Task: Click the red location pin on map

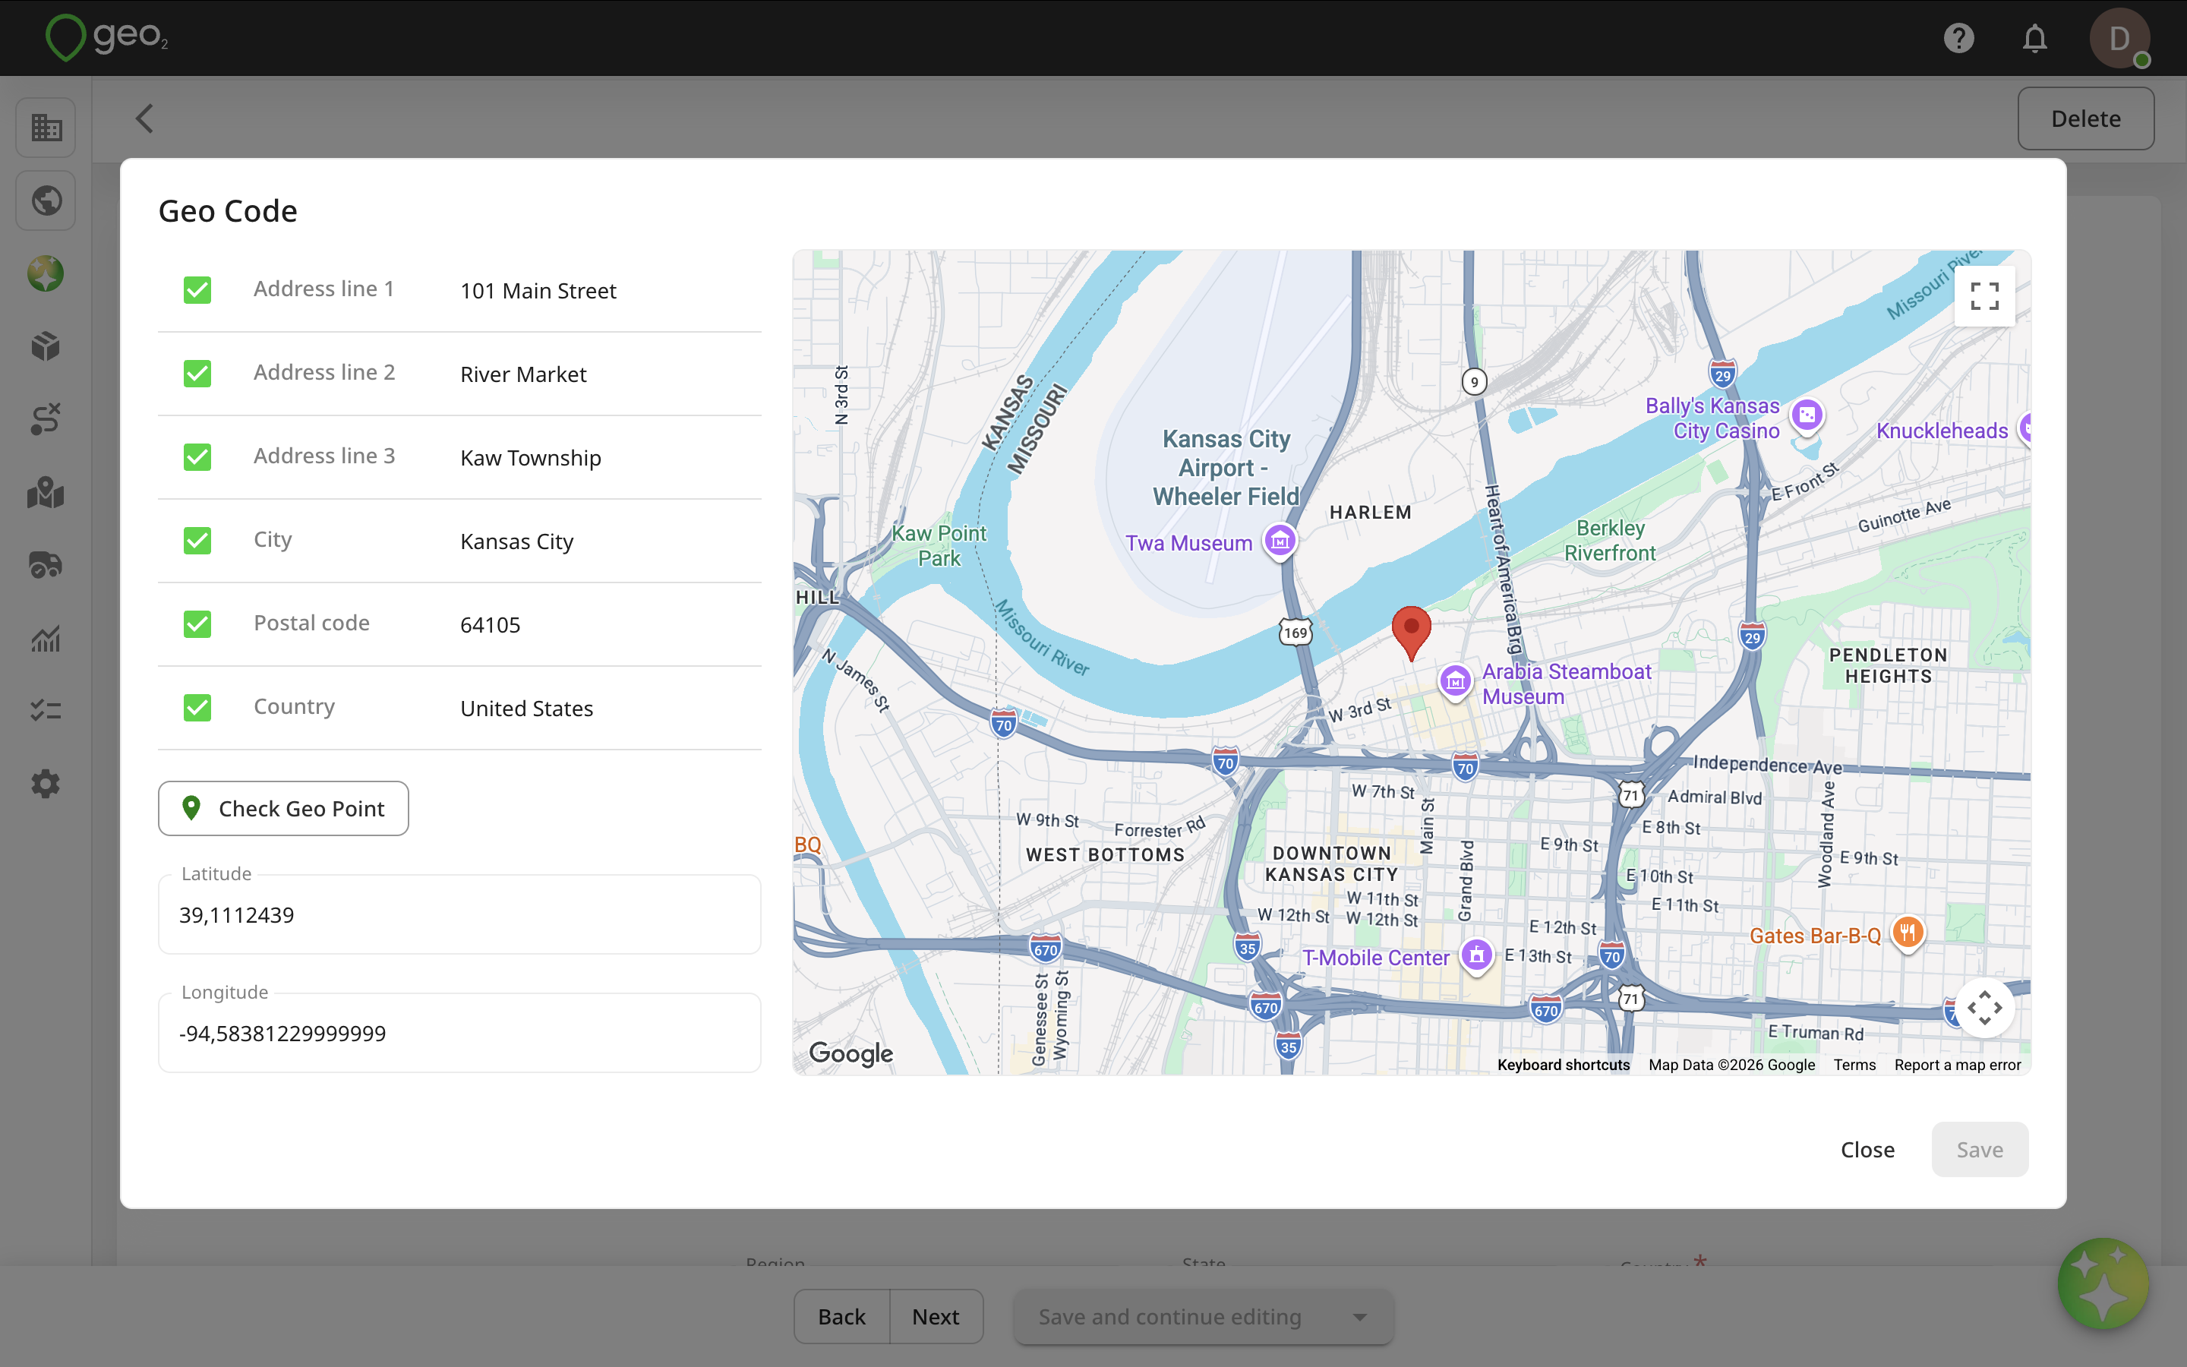Action: pyautogui.click(x=1411, y=633)
